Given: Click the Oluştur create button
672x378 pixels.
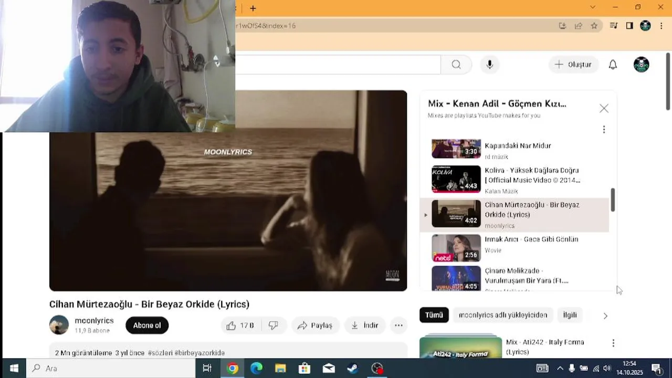Looking at the screenshot, I should click(x=573, y=65).
